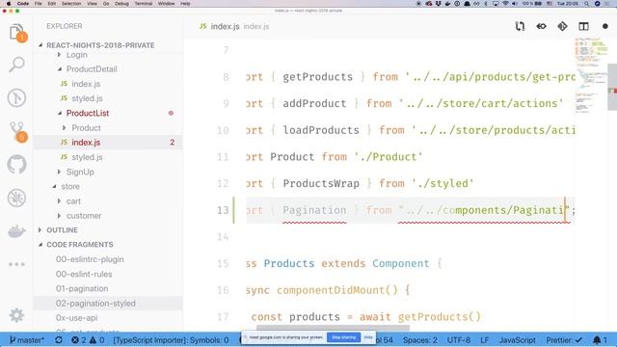The width and height of the screenshot is (617, 347).
Task: Click the Spaces: 2 indentation setting
Action: (420, 340)
